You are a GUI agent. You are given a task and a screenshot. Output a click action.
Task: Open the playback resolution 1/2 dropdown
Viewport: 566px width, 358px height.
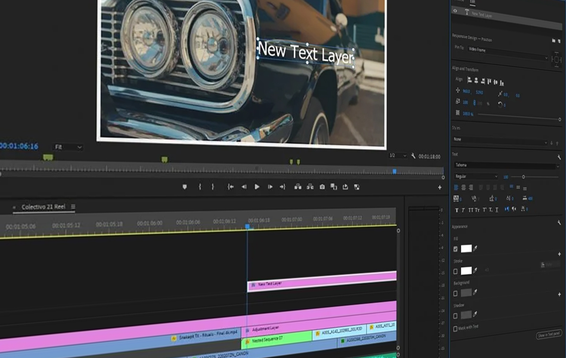398,156
